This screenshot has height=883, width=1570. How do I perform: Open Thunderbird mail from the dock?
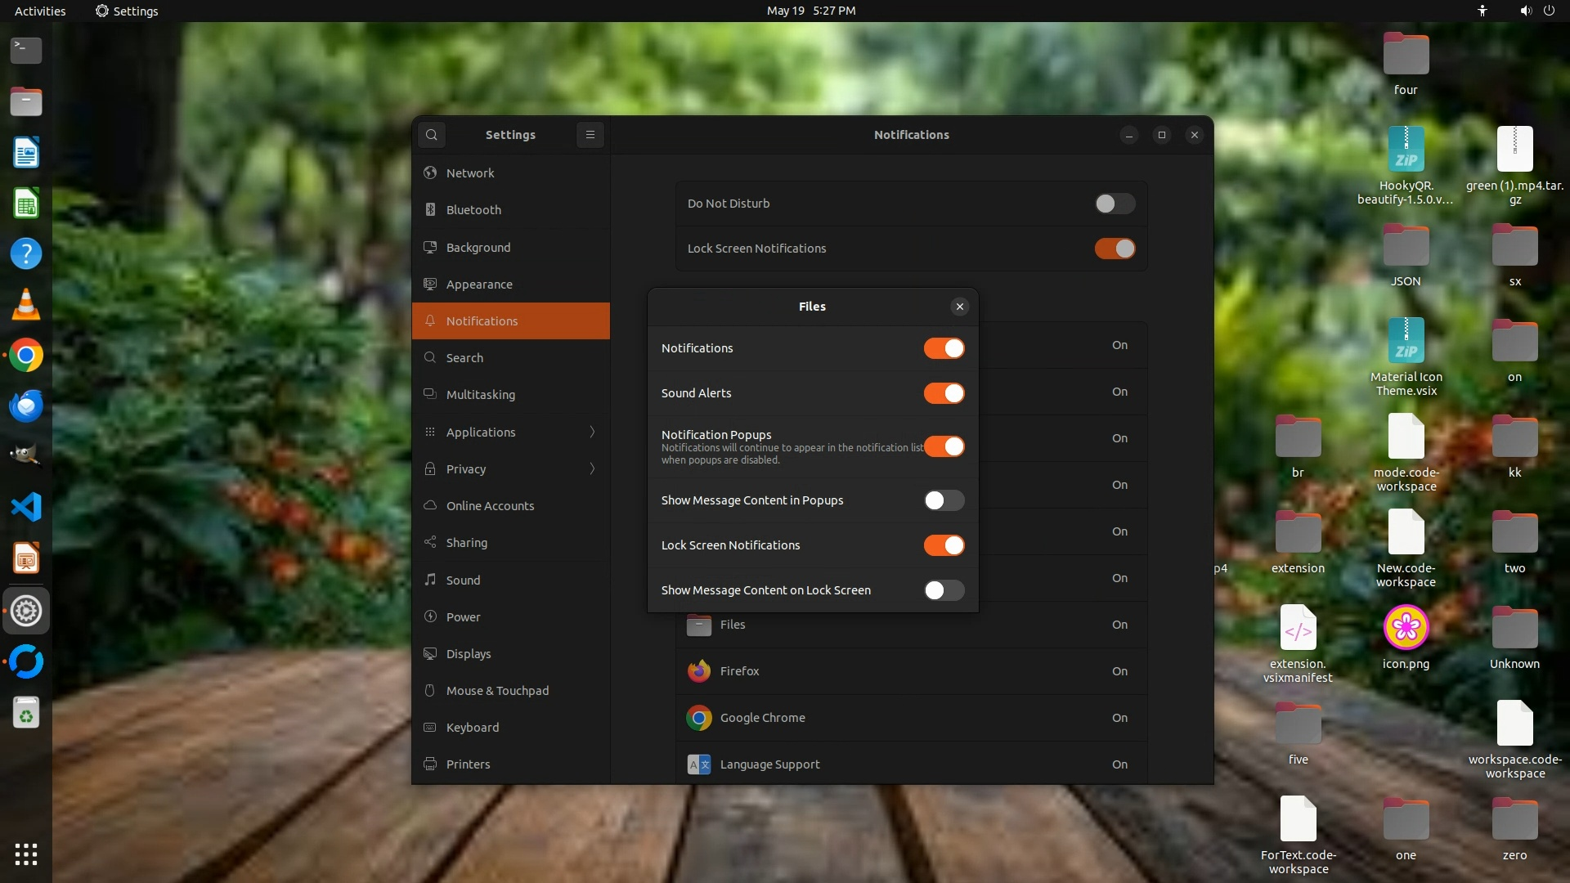[26, 406]
